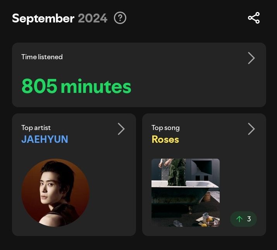Select the JAEHYUN artist name
This screenshot has width=277, height=250.
point(45,139)
